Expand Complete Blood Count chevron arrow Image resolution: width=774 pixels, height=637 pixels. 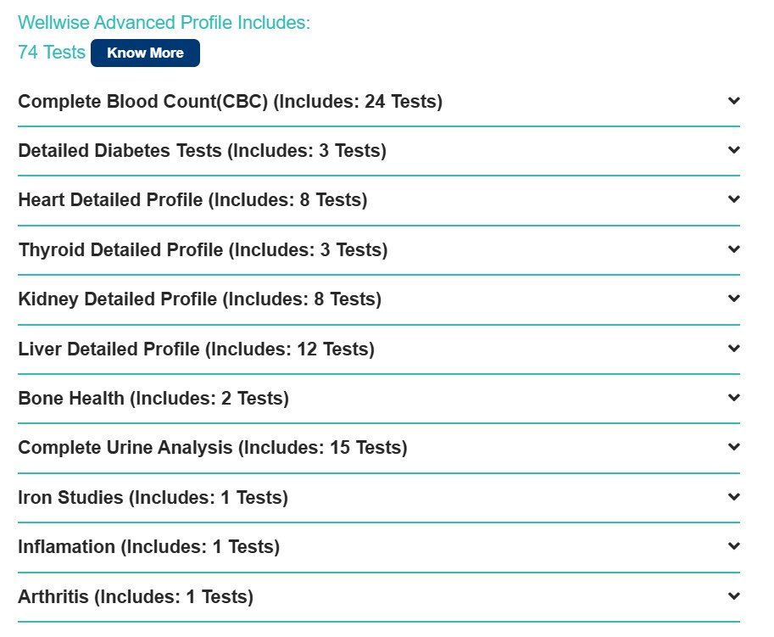[x=734, y=101]
